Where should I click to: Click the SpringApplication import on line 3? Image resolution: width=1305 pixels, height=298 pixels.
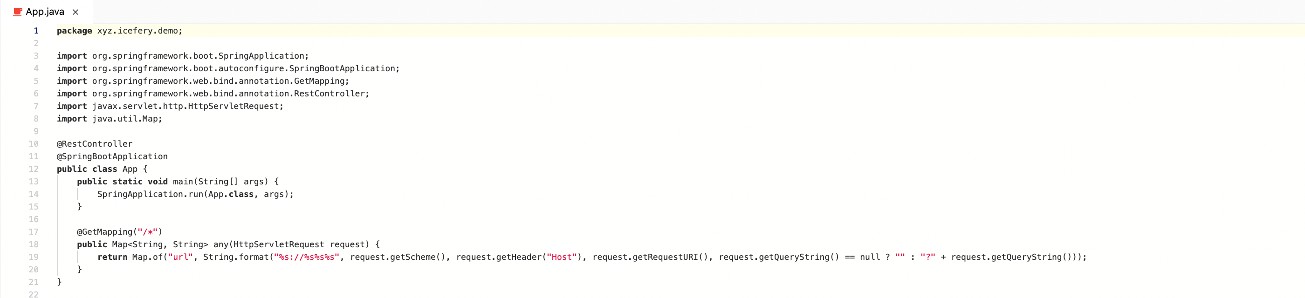(x=182, y=56)
